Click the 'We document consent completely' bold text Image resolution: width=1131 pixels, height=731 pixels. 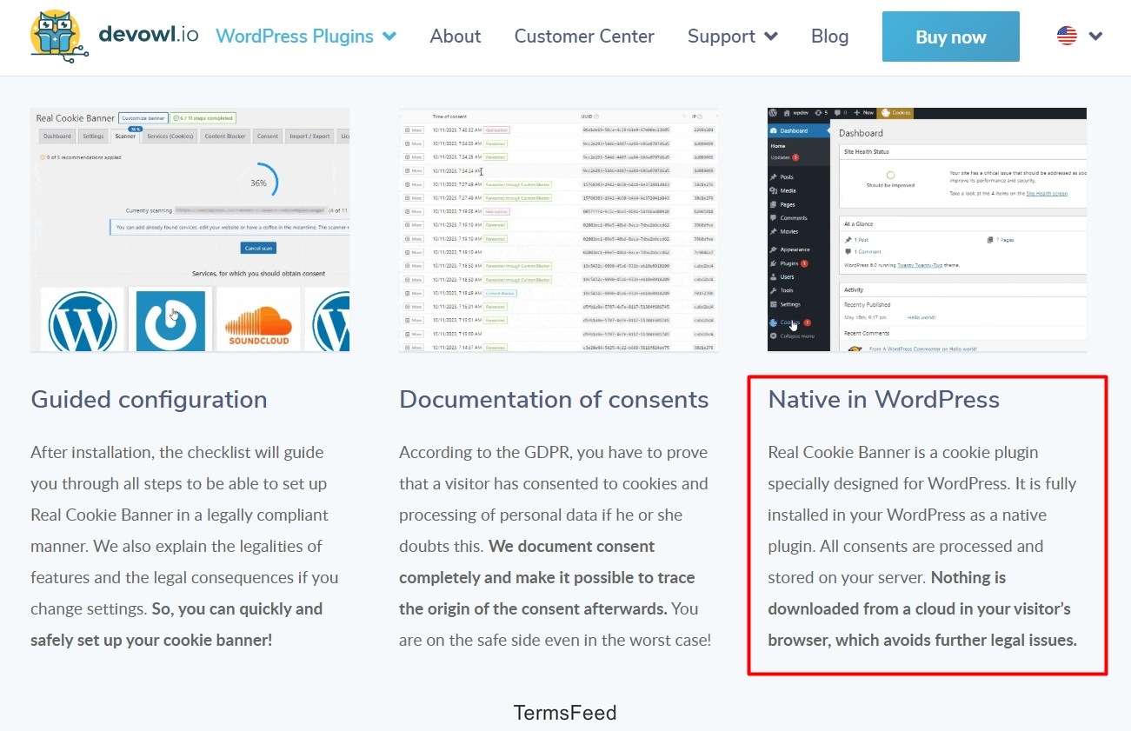point(547,577)
